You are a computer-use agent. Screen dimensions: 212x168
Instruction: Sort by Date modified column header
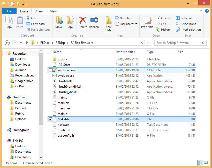click(x=125, y=52)
